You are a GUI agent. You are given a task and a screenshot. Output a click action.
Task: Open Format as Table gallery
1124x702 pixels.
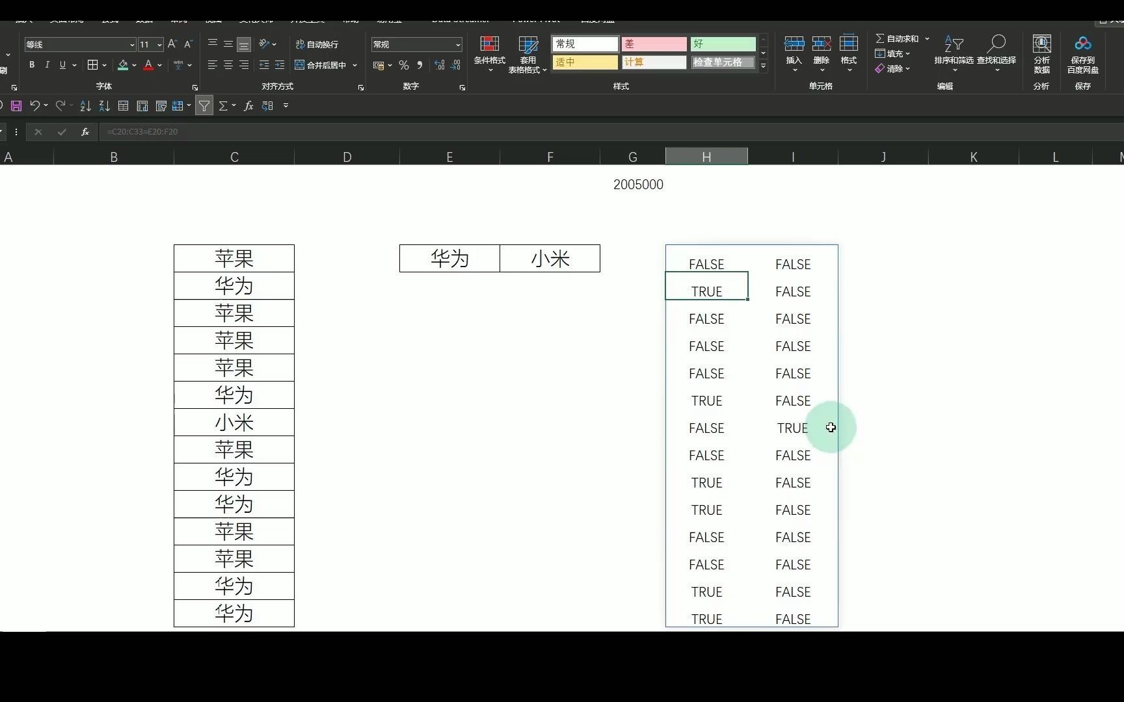[528, 54]
